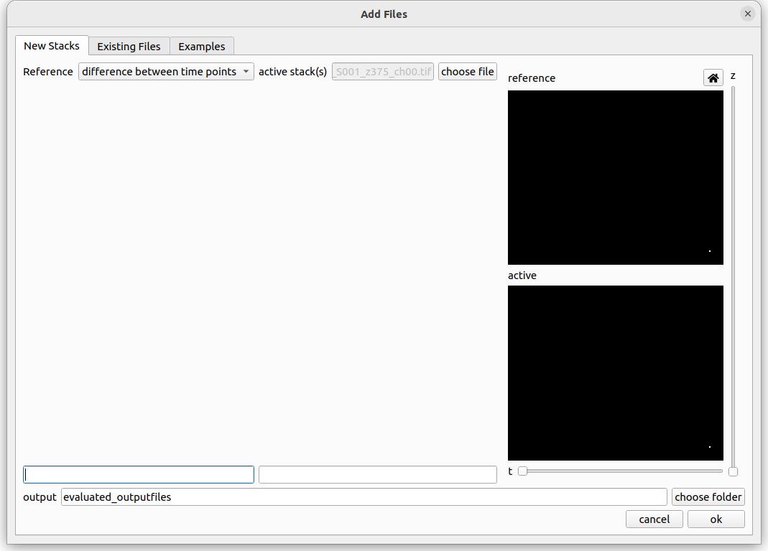Click the output folder text field

coord(364,496)
